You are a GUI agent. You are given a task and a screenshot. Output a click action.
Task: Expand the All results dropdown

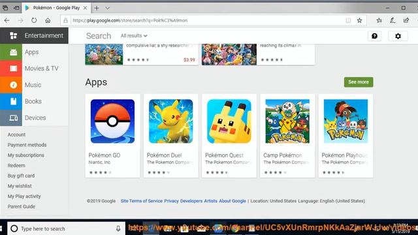click(134, 36)
